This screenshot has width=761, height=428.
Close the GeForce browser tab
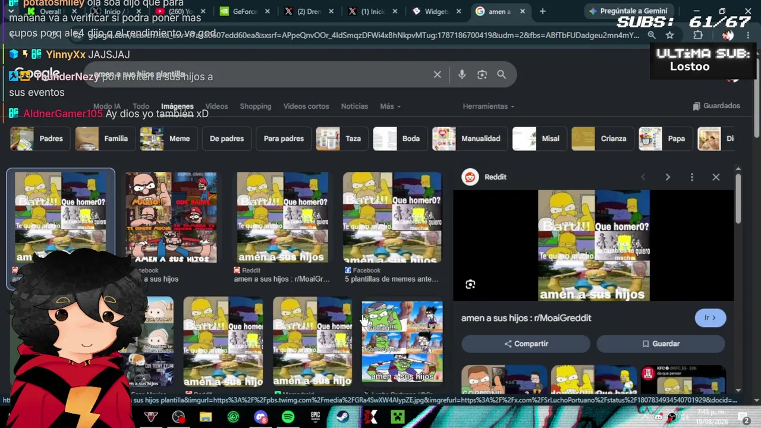point(267,11)
